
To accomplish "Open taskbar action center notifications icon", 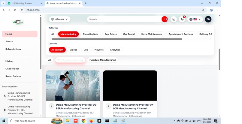I will pos(216,121).
